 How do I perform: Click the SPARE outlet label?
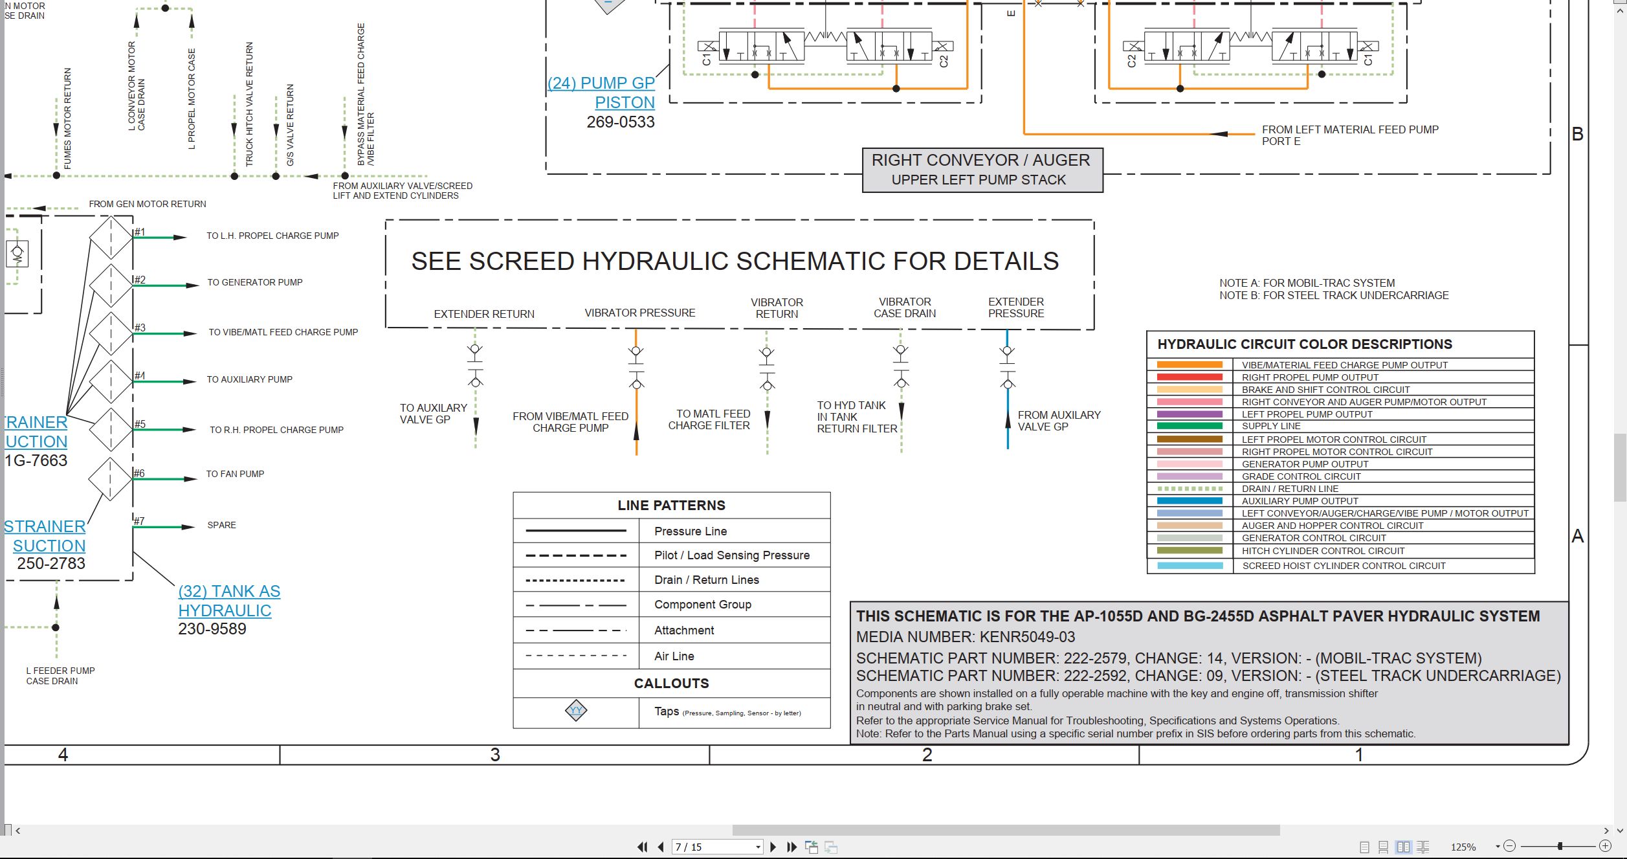click(221, 525)
